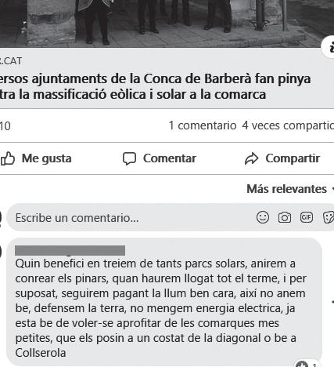This screenshot has width=334, height=367.
Task: Expand the Más relevantes sort dropdown
Action: point(290,189)
